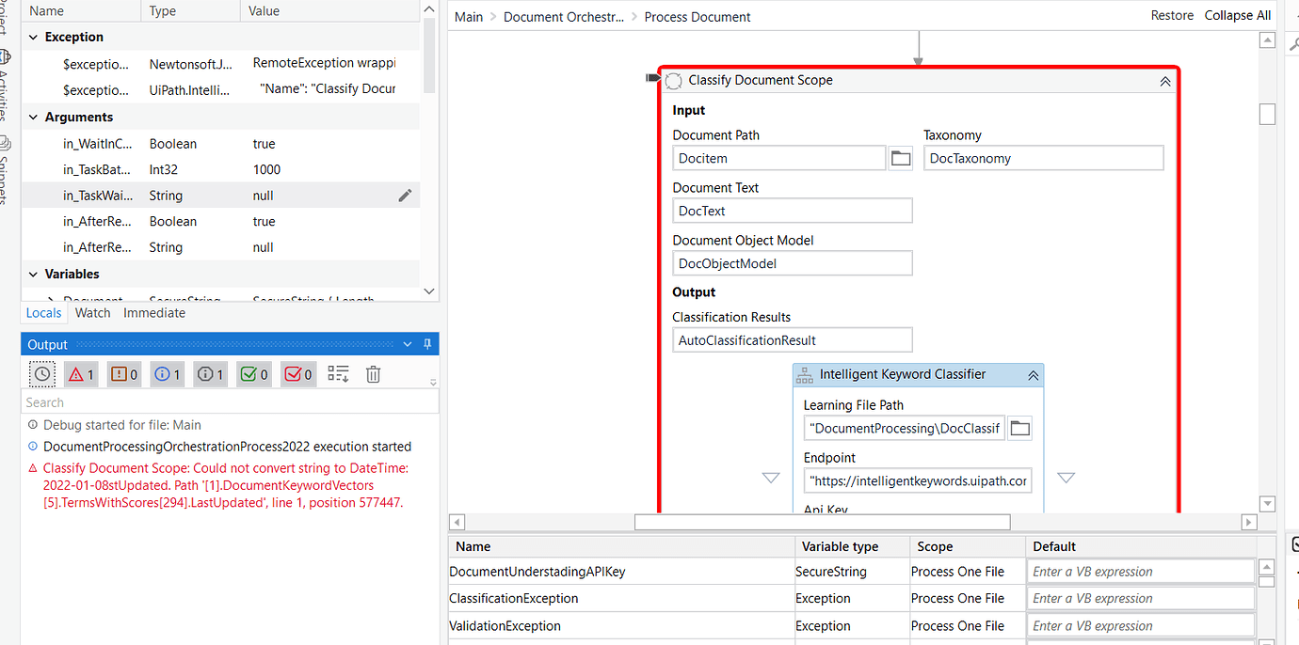The image size is (1299, 645).
Task: Edit the in_TaskWai value with the pencil icon
Action: point(405,195)
